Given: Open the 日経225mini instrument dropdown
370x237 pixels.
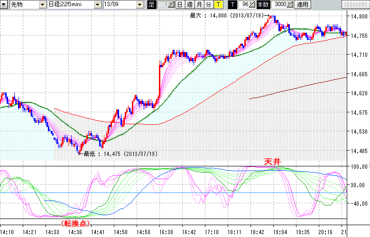Looking at the screenshot, I should (x=98, y=5).
